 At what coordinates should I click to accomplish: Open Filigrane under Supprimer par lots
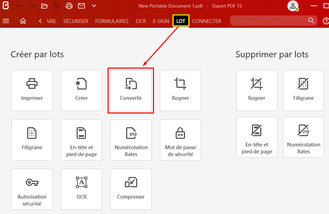coord(304,91)
